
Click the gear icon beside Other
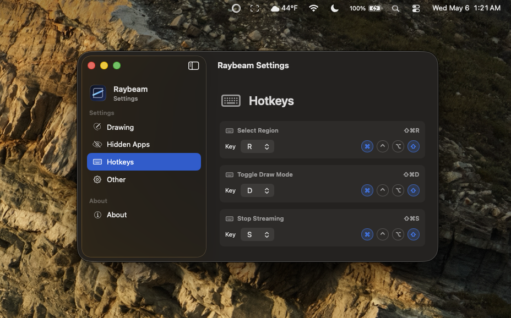pyautogui.click(x=97, y=180)
